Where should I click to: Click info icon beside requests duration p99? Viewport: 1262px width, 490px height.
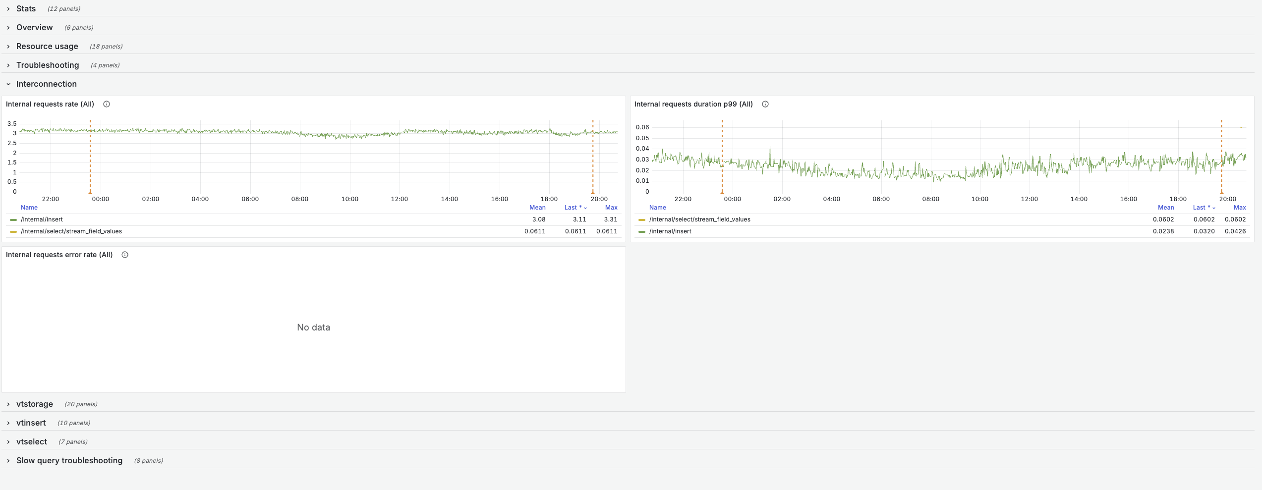pos(765,104)
